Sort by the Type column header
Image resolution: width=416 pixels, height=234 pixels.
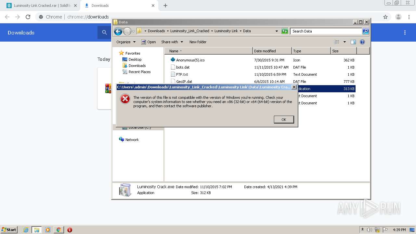coord(311,51)
